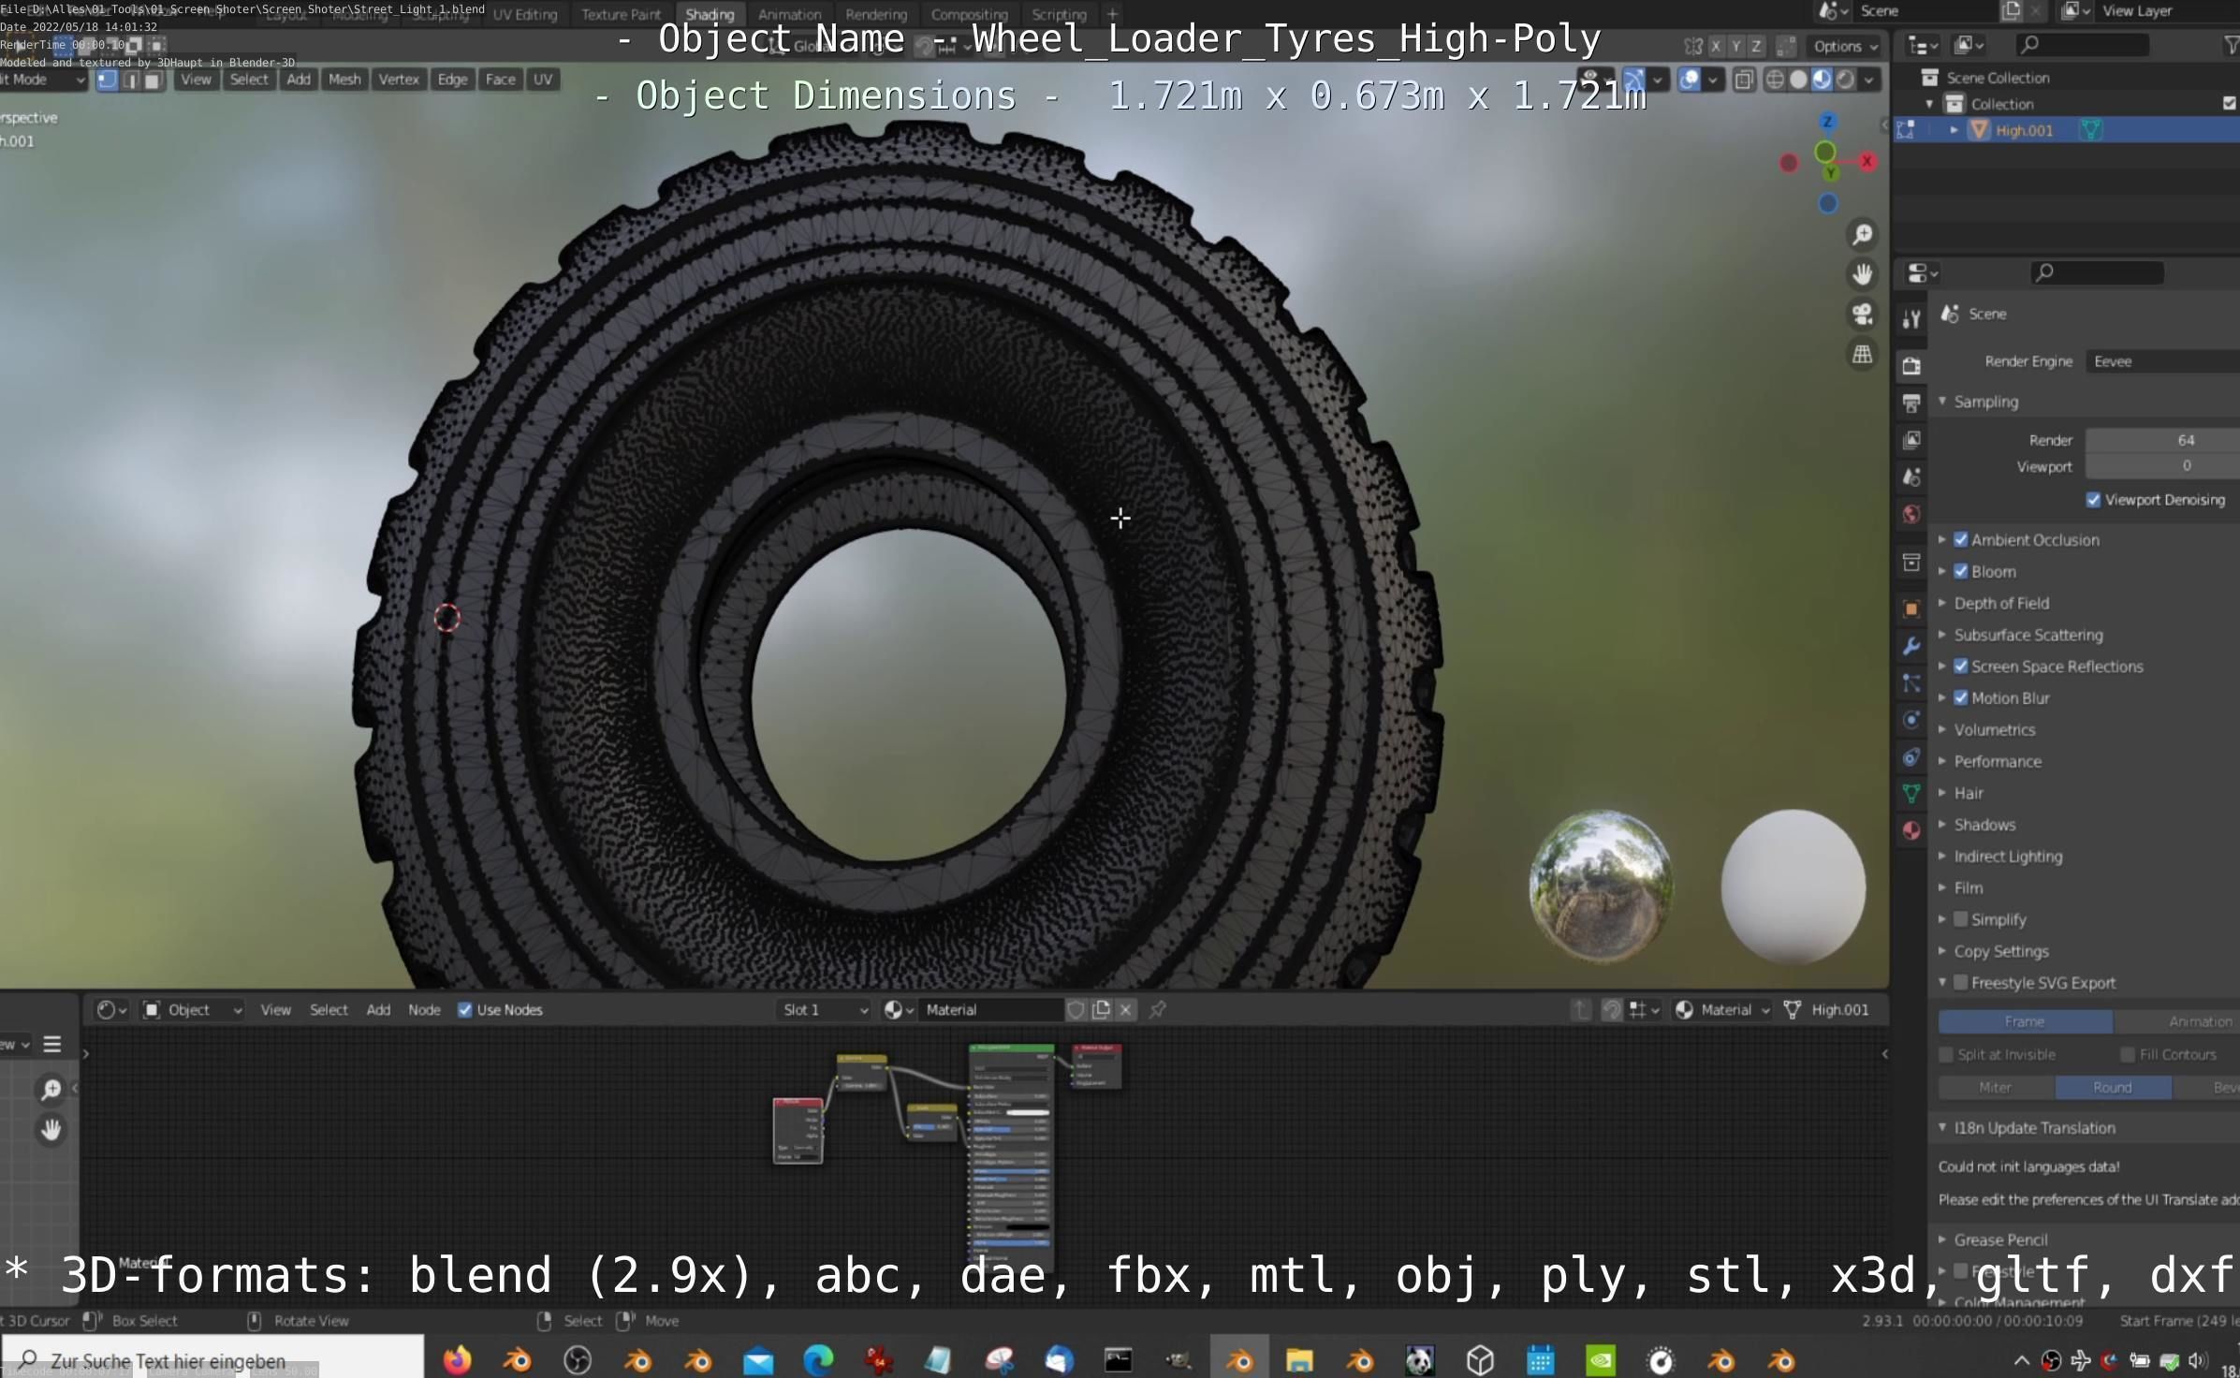Open the Material properties tab icon
Screen dimensions: 2240x1378
tap(1911, 830)
